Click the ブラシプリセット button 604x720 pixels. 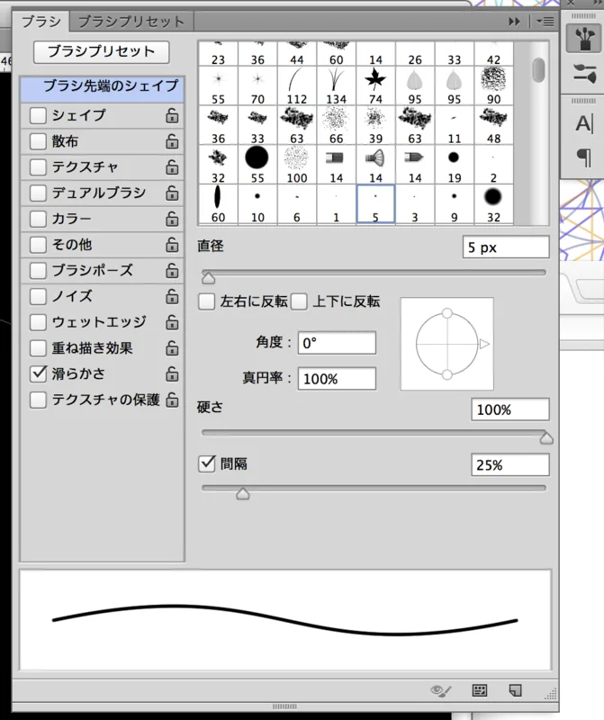pos(101,52)
